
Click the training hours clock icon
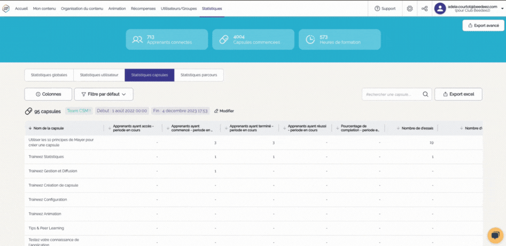click(310, 39)
